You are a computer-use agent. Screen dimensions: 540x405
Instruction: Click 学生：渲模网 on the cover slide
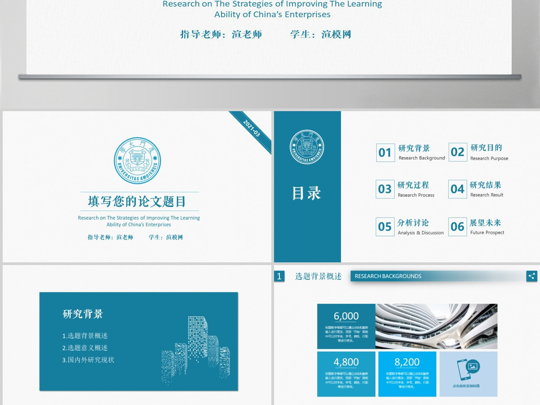[x=166, y=237]
